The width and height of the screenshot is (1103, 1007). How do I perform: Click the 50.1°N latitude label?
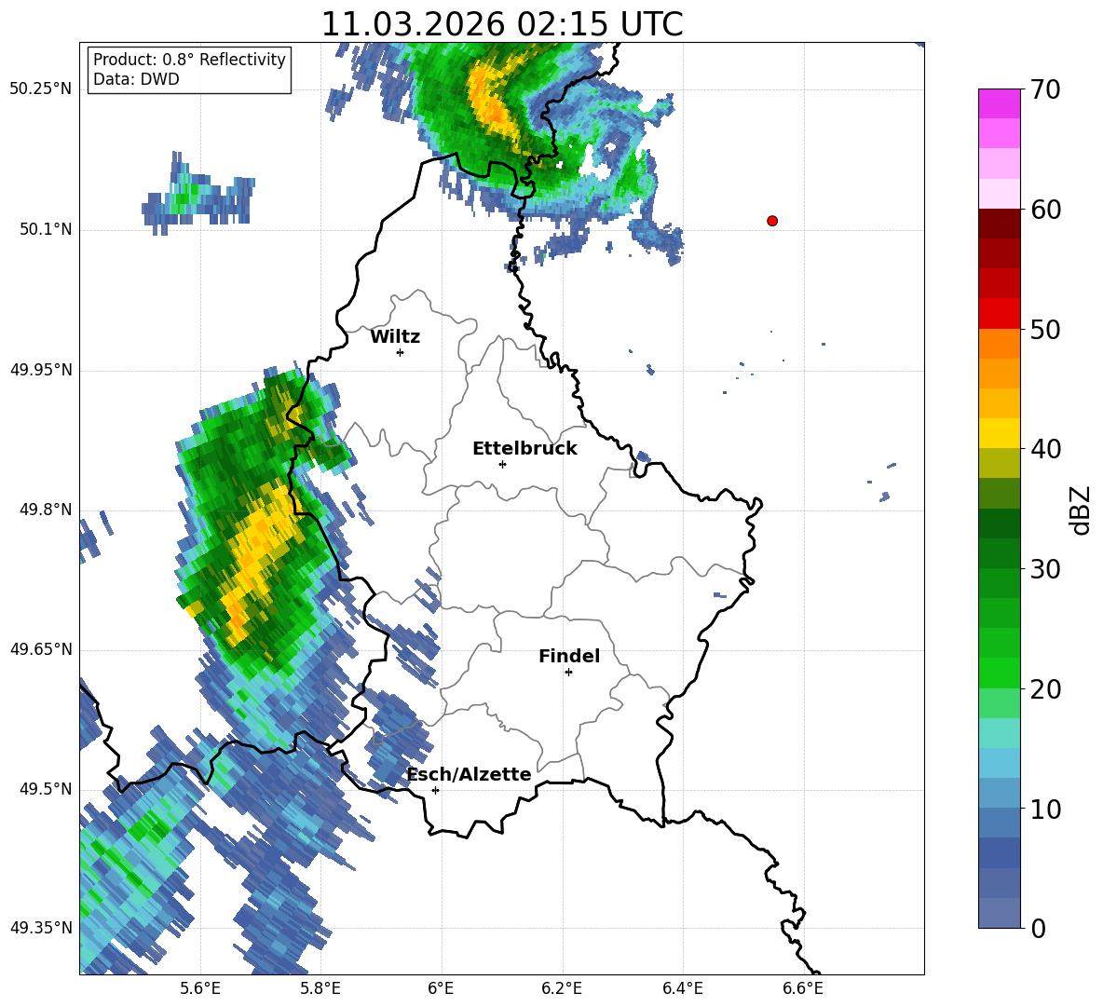46,230
